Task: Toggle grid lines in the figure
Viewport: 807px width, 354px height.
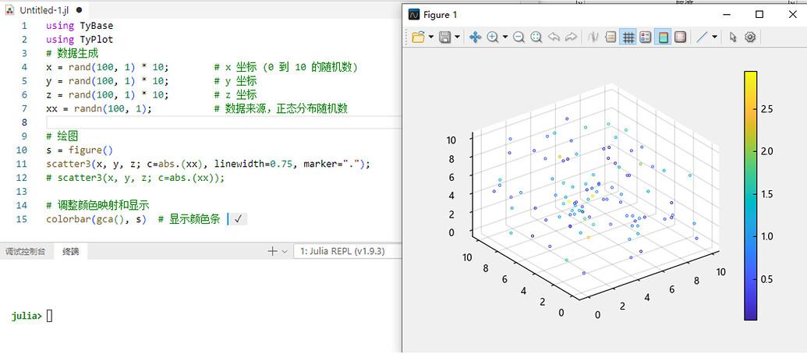Action: pos(628,37)
